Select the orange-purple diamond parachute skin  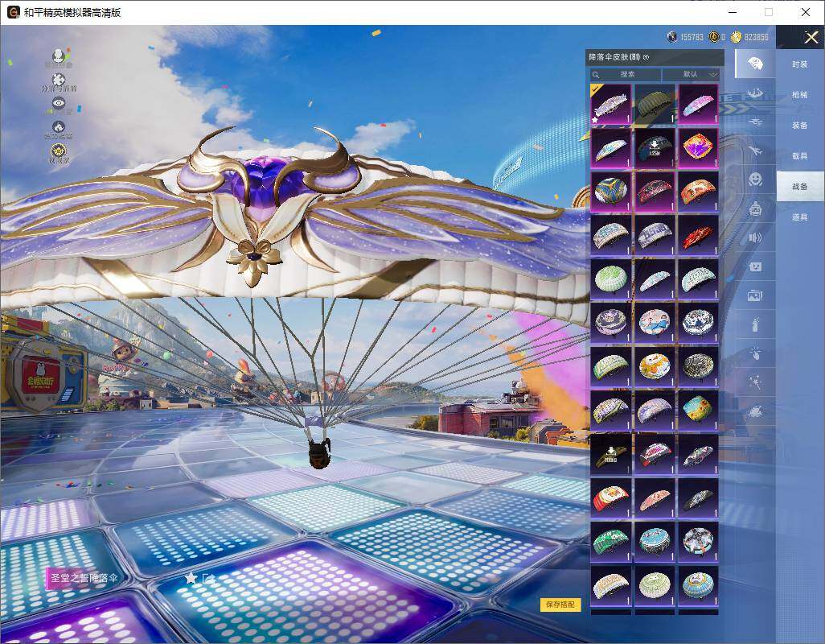(698, 148)
